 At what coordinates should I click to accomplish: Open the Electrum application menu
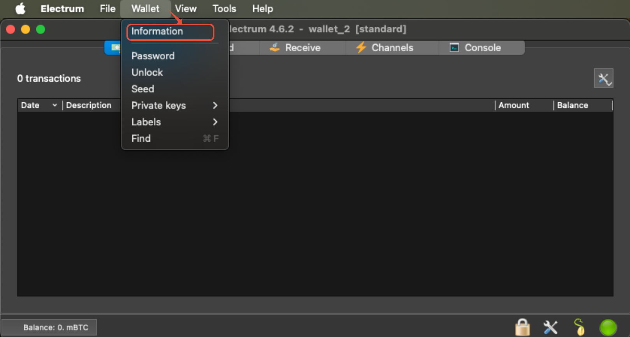coord(62,9)
